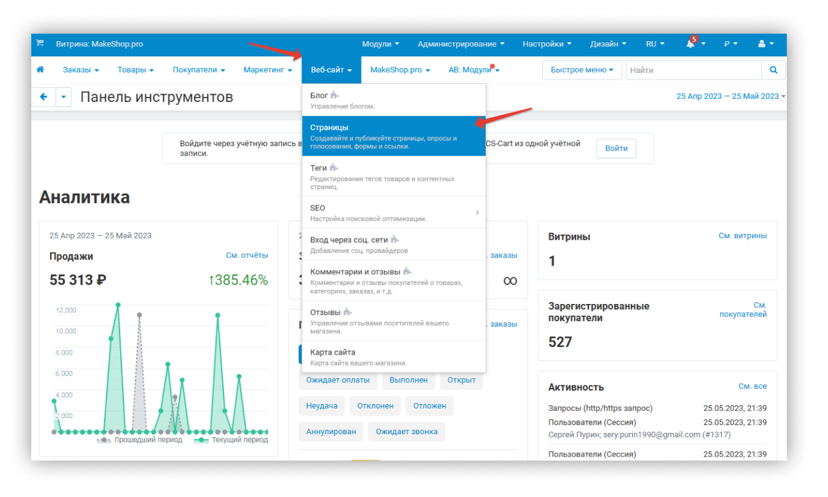Open the Товары menu
Viewport: 828px width, 497px height.
(135, 70)
